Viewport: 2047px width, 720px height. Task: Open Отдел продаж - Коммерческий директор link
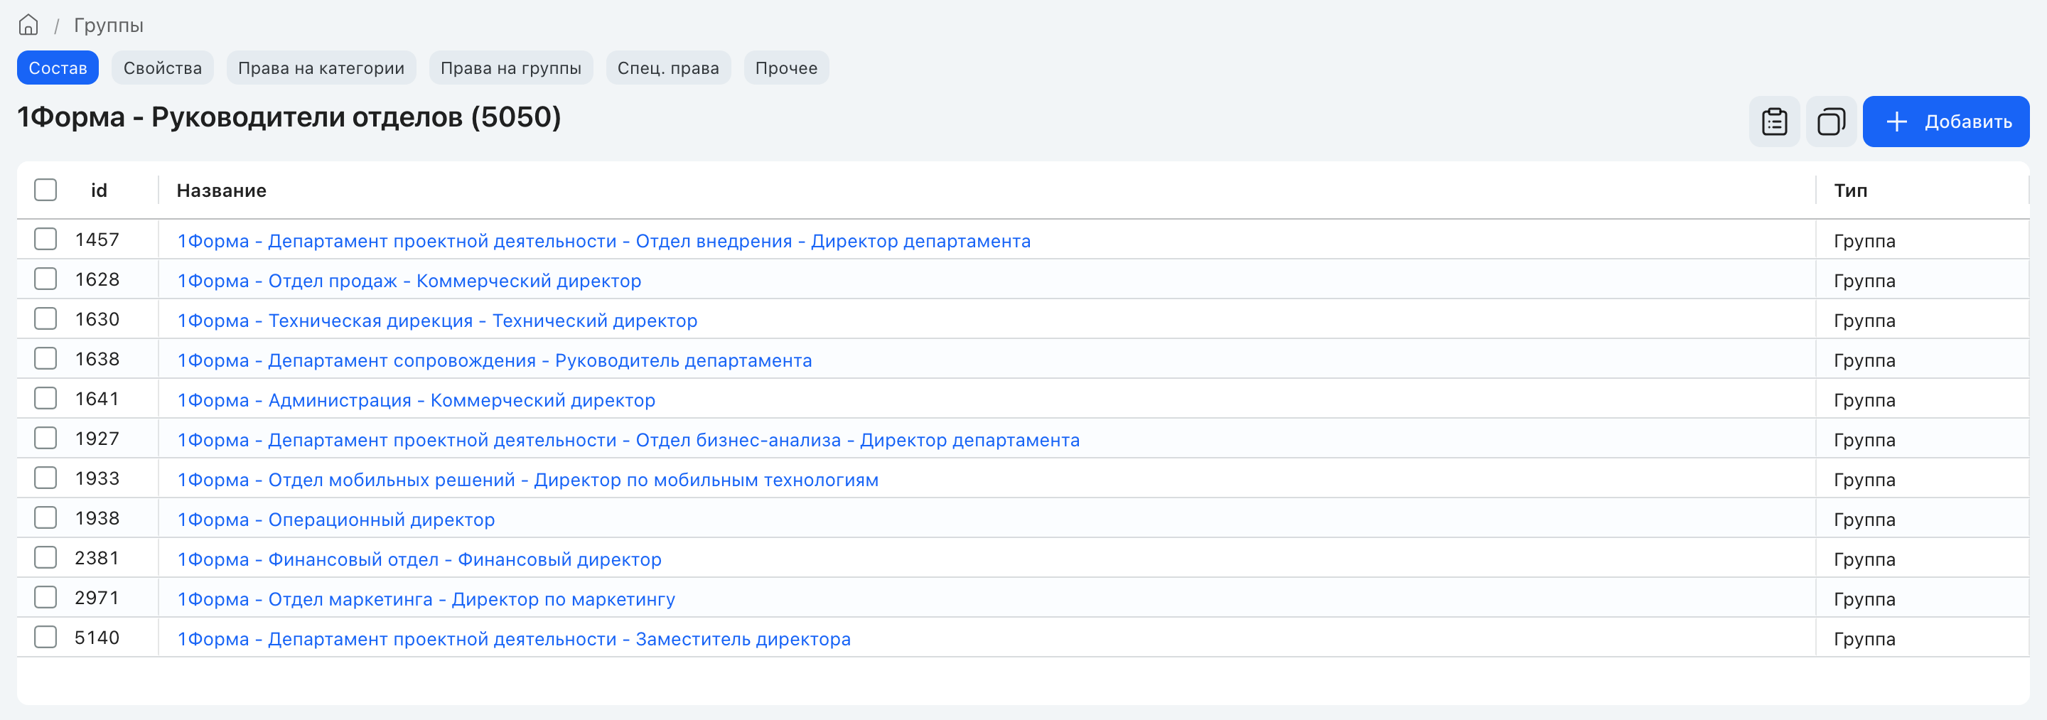(409, 281)
